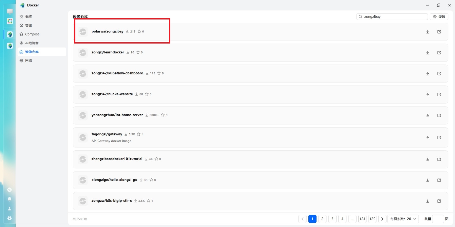Image resolution: width=455 pixels, height=227 pixels.
Task: Jump to last page 125
Action: click(372, 219)
